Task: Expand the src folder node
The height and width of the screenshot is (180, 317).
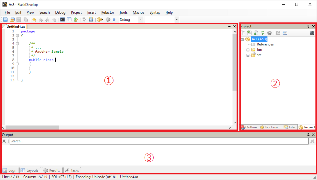Action: point(248,55)
